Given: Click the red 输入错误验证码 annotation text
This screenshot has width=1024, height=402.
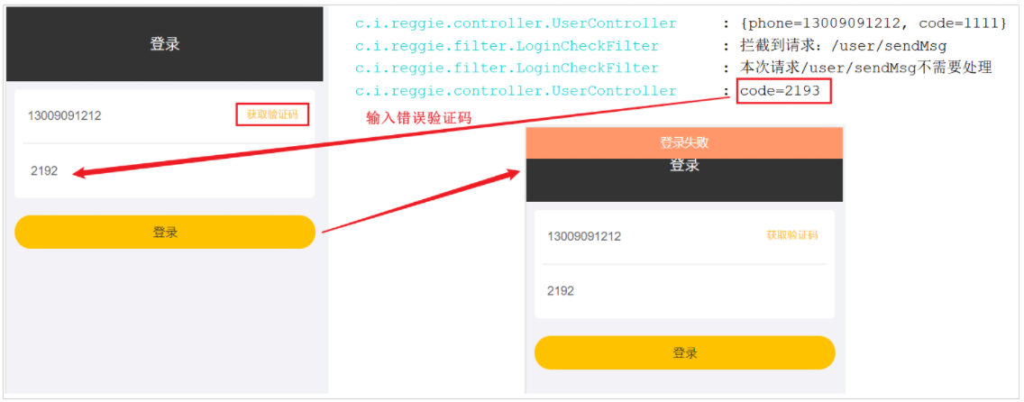Looking at the screenshot, I should coord(418,118).
